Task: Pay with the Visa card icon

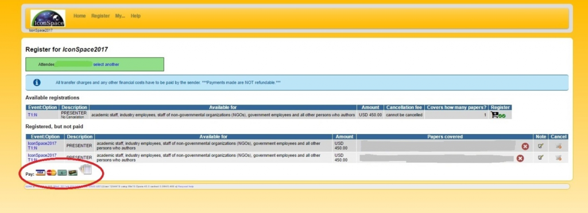Action: 41,173
